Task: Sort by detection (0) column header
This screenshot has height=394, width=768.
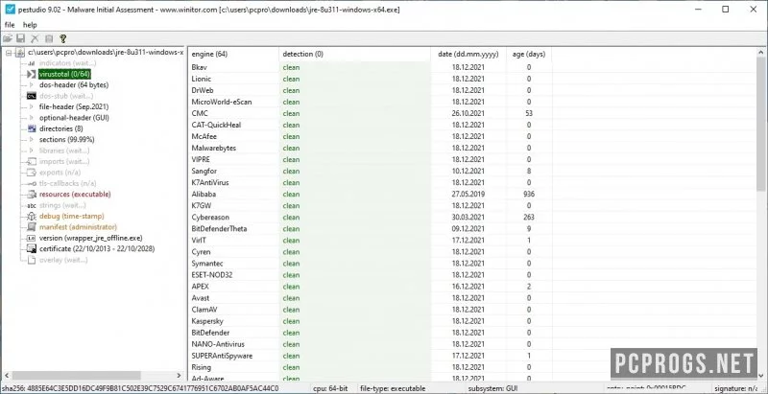Action: click(354, 55)
